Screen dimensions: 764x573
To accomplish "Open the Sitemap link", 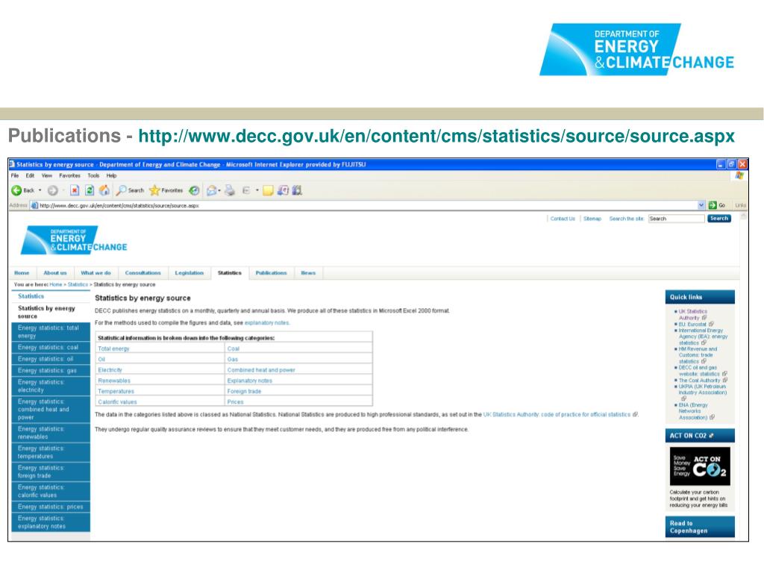I will click(592, 219).
